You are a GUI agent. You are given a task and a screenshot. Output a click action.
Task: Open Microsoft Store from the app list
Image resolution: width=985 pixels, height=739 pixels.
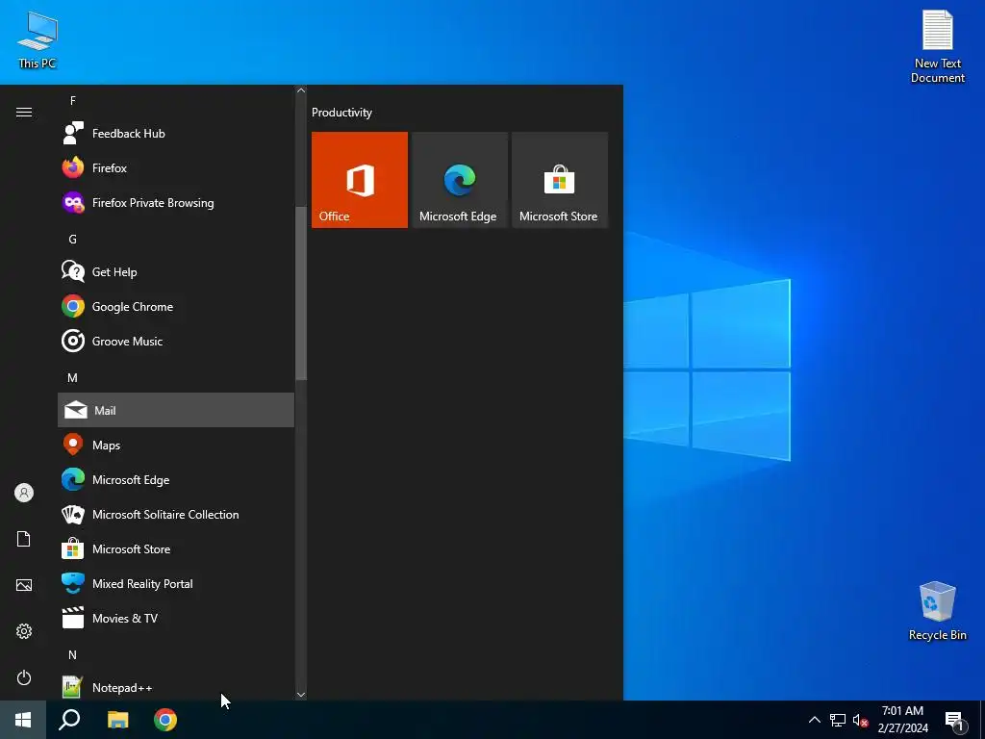click(x=176, y=548)
